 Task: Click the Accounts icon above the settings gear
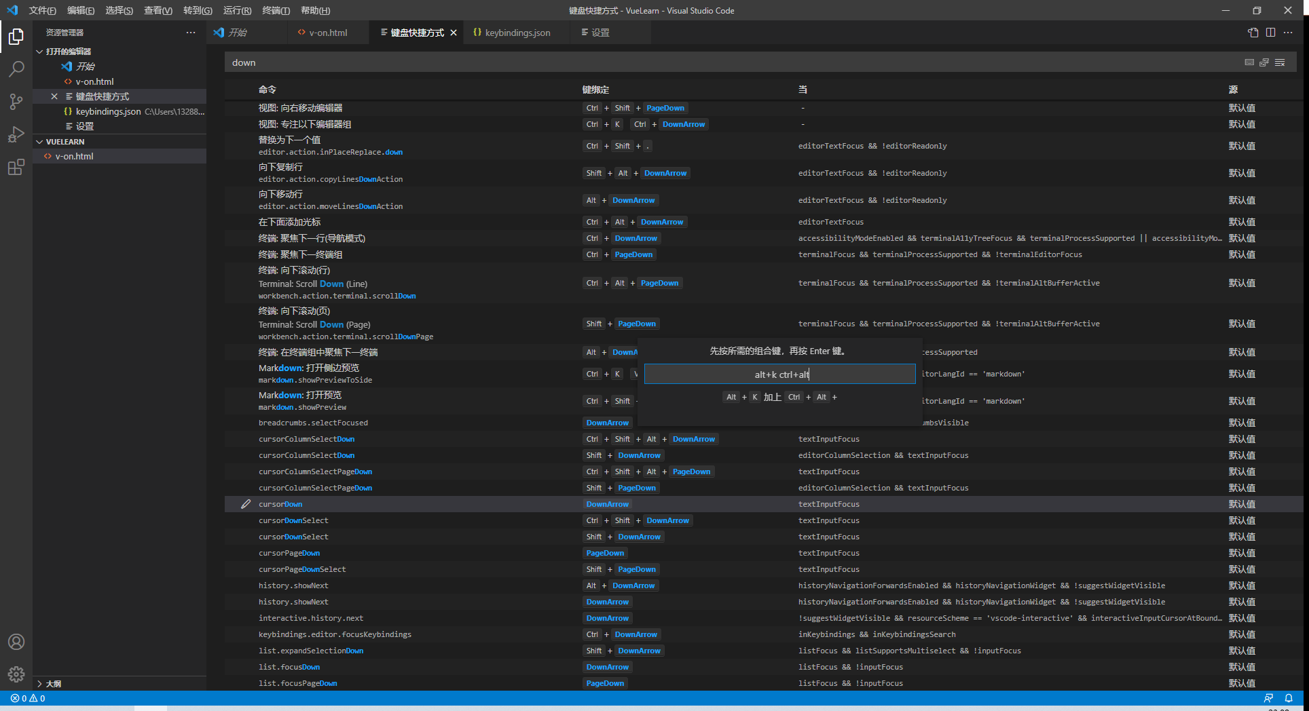click(x=16, y=641)
